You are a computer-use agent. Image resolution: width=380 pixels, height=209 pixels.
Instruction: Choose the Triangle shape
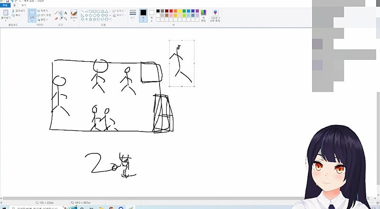pyautogui.click(x=106, y=11)
